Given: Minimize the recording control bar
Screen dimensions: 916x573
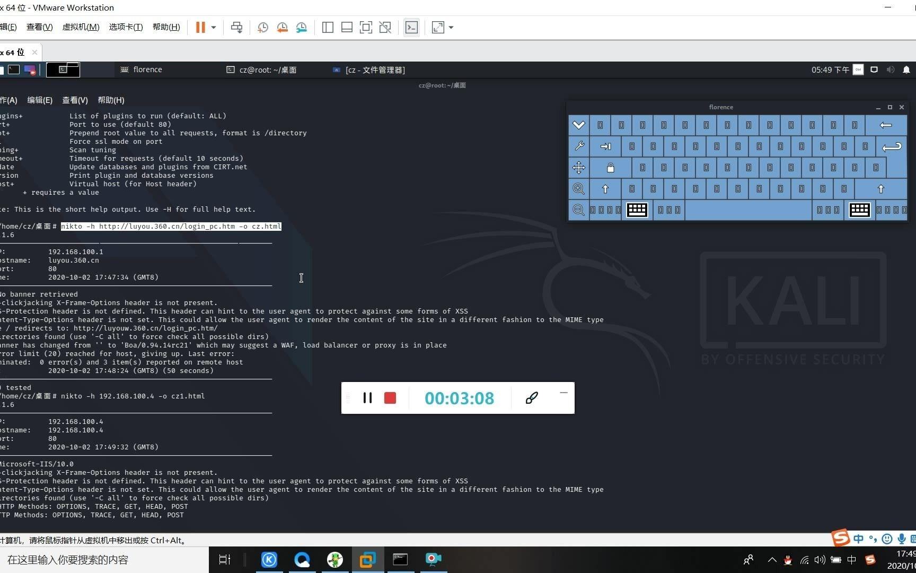Looking at the screenshot, I should [563, 393].
